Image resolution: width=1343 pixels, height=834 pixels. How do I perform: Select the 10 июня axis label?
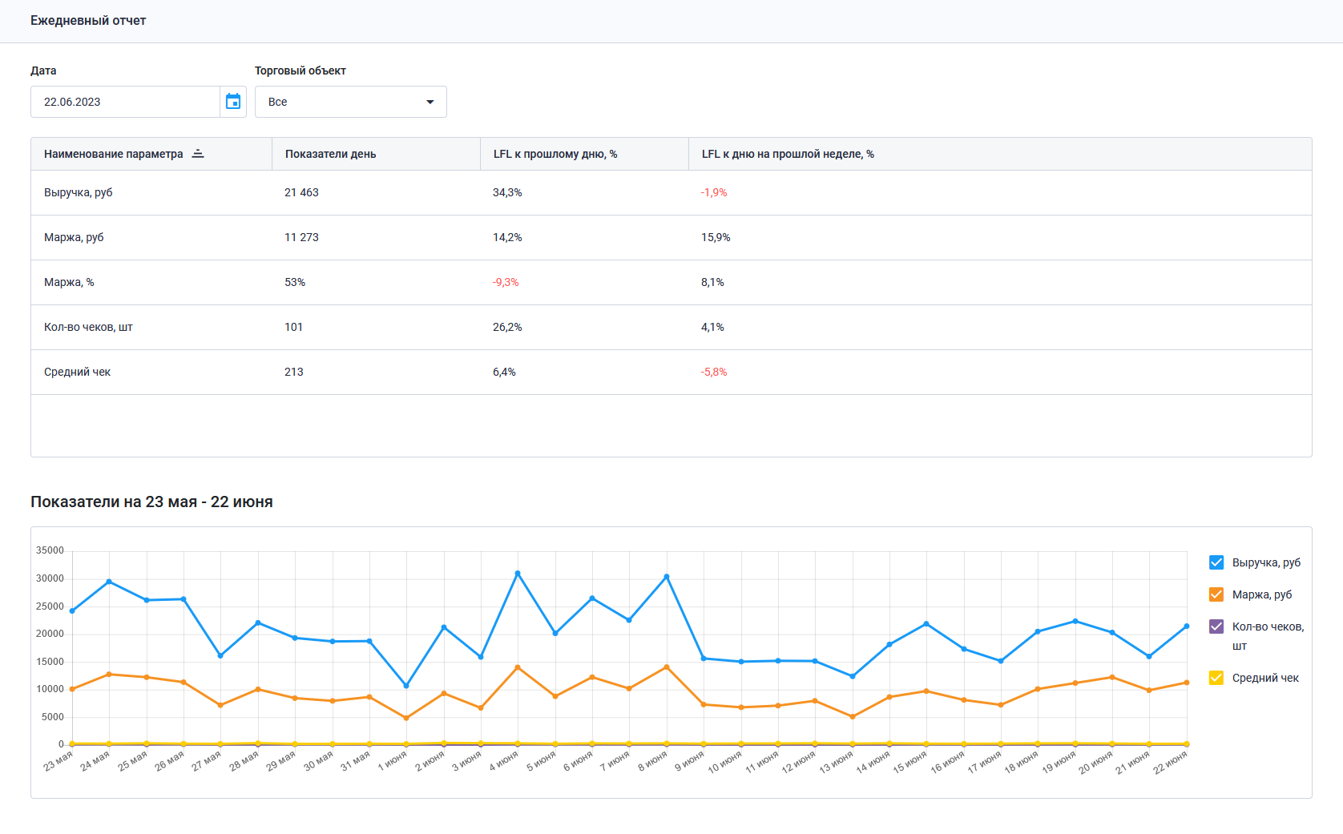724,763
